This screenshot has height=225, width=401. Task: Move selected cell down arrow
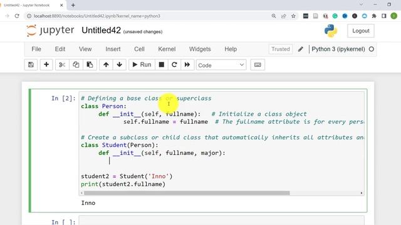(120, 65)
